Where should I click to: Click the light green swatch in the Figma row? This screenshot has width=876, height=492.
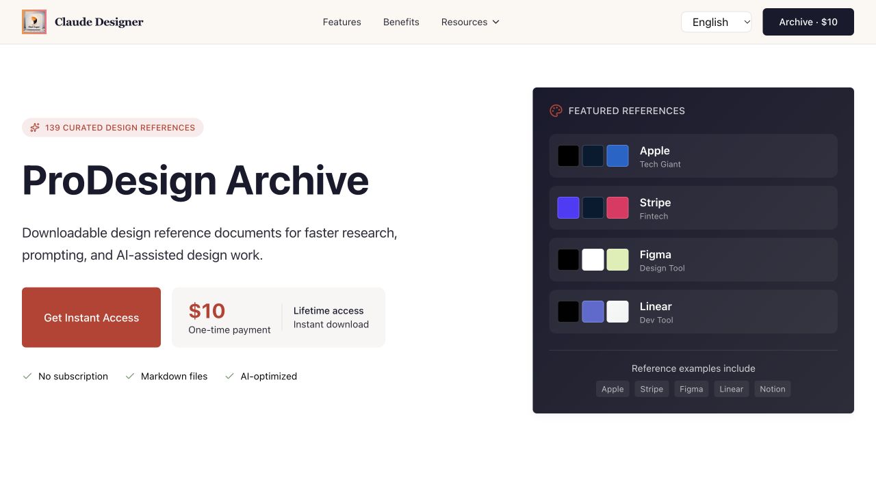tap(618, 260)
